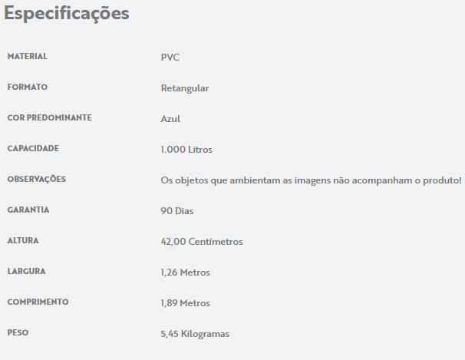Click the 1.000 Litros value
This screenshot has width=465, height=360.
186,150
